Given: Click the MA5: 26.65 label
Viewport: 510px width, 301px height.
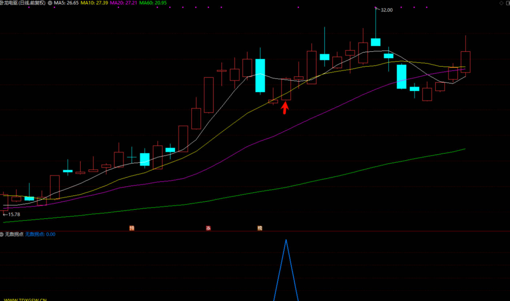Looking at the screenshot, I should (x=66, y=3).
